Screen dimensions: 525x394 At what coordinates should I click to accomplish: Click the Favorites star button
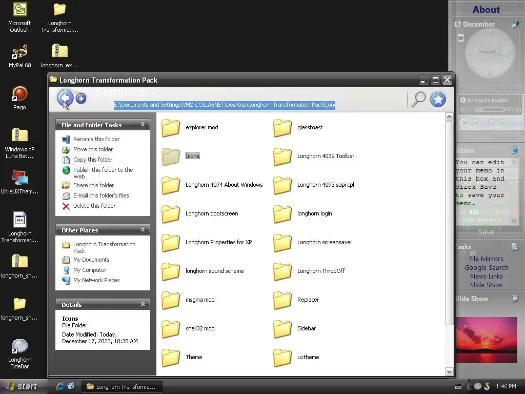pos(438,100)
